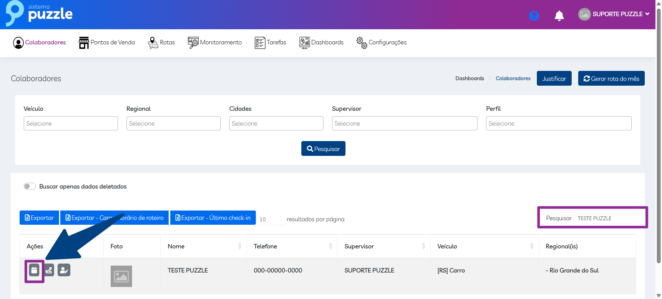
Task: Sort the table by Telefone column
Action: click(x=330, y=246)
